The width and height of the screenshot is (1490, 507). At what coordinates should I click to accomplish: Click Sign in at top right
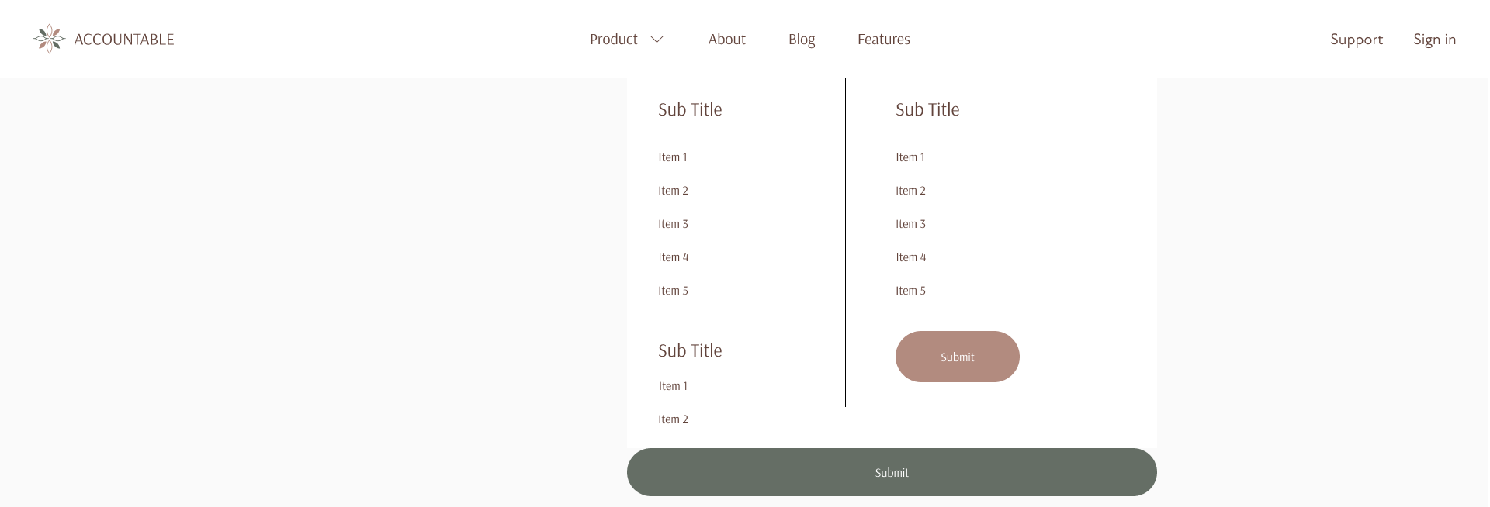pos(1434,40)
